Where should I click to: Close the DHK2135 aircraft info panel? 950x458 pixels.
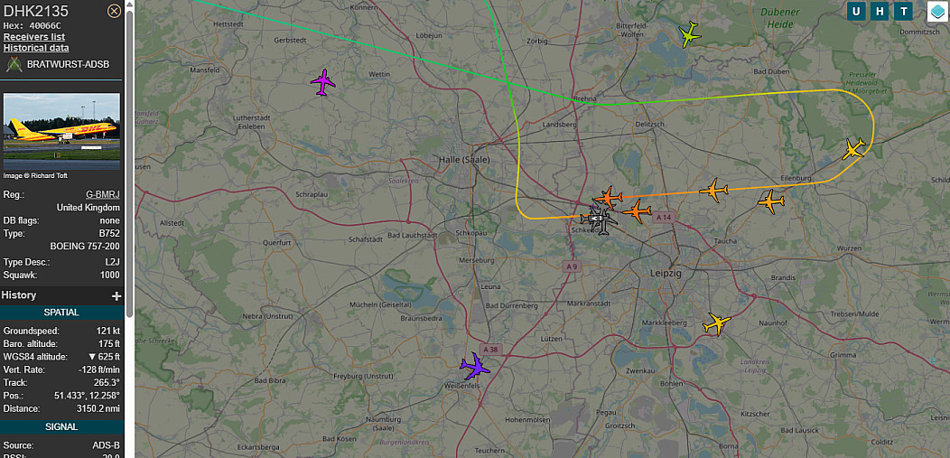pyautogui.click(x=114, y=11)
